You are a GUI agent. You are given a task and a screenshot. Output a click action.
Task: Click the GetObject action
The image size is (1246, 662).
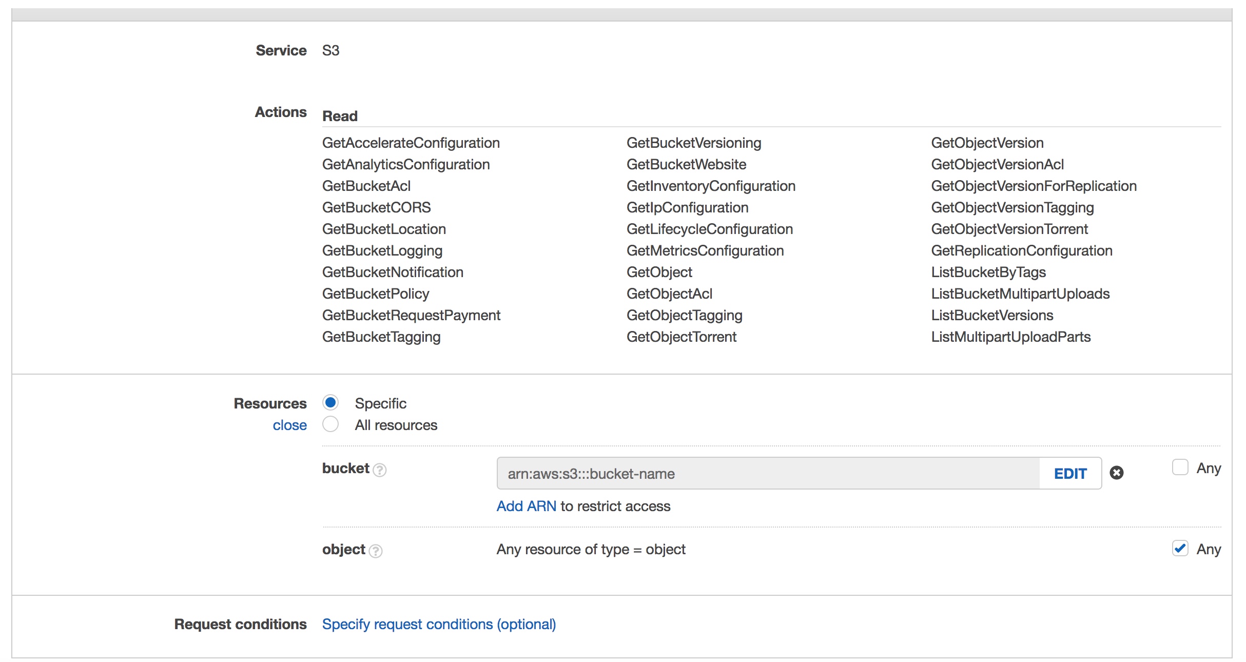[x=659, y=272]
